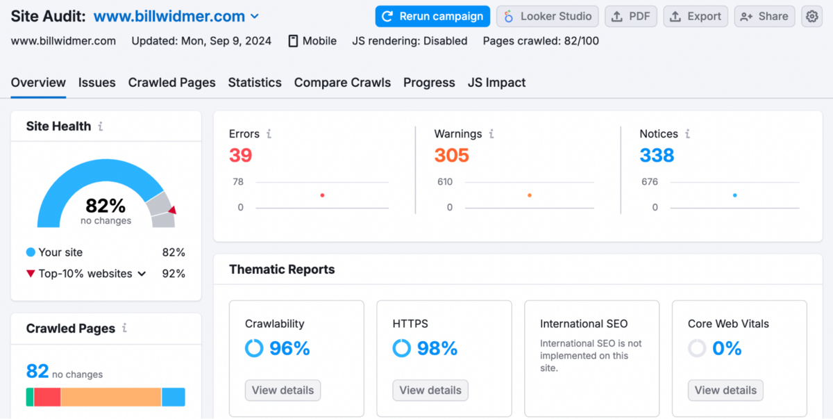Image resolution: width=833 pixels, height=419 pixels.
Task: Click Core Web Vitals 0% value
Action: (x=727, y=348)
